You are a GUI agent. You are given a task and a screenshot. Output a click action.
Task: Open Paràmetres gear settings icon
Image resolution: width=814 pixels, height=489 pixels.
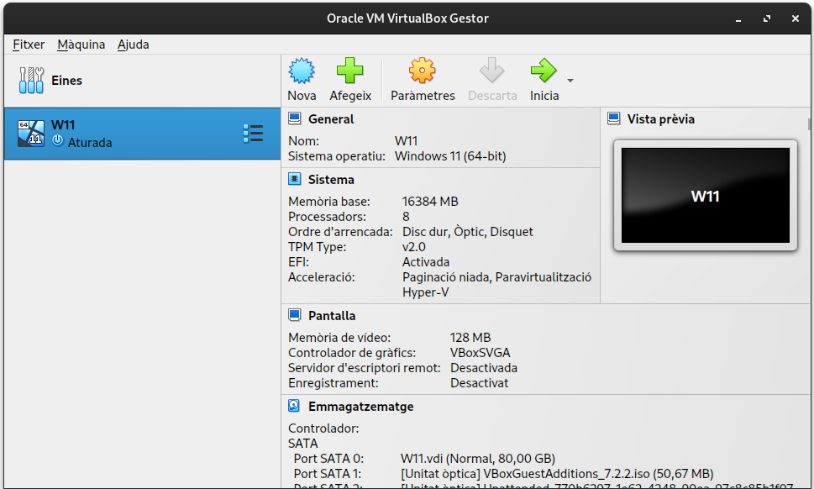pyautogui.click(x=423, y=71)
